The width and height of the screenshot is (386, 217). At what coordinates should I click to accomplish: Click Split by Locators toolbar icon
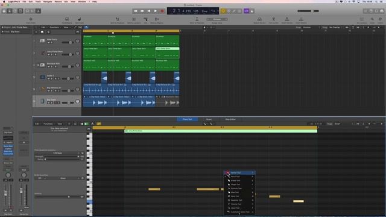coord(134,19)
